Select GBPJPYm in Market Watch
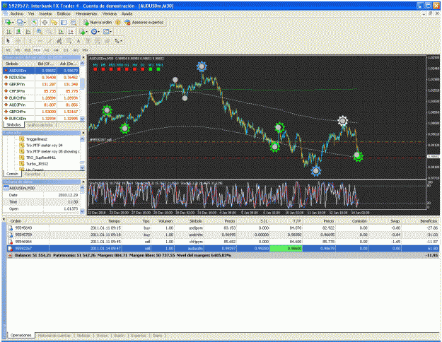The height and width of the screenshot is (342, 442). point(41,84)
